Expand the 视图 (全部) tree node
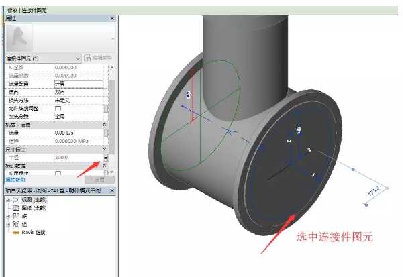The height and width of the screenshot is (277, 404). pos(8,200)
